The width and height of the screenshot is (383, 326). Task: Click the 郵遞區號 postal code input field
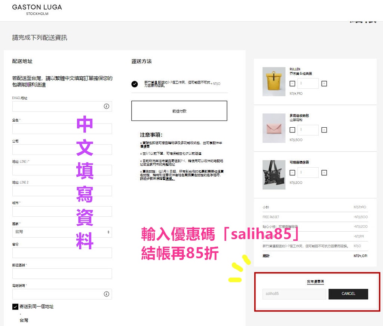(x=62, y=274)
